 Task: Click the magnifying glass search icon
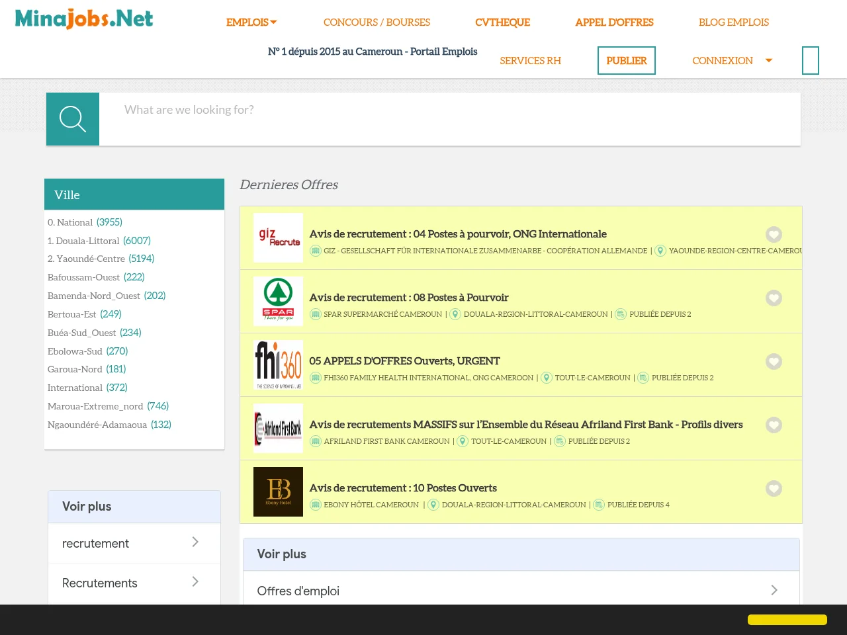click(73, 119)
